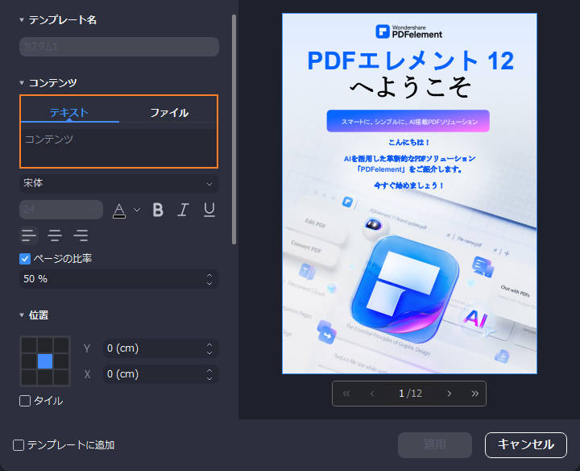580x471 pixels.
Task: Align text to the center
Action: pos(55,235)
